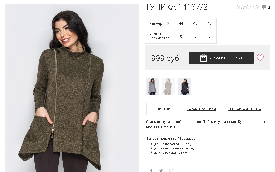Share the tunic on Google Plus
The height and width of the screenshot is (172, 275).
[x=171, y=170]
